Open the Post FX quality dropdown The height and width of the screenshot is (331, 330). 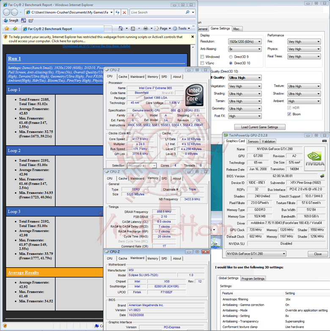[x=245, y=116]
